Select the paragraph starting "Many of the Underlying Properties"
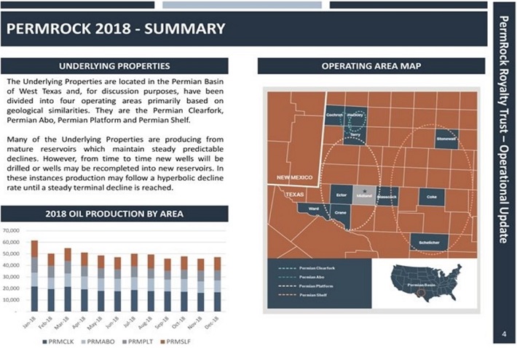Image resolution: width=517 pixels, height=348 pixels. point(115,163)
